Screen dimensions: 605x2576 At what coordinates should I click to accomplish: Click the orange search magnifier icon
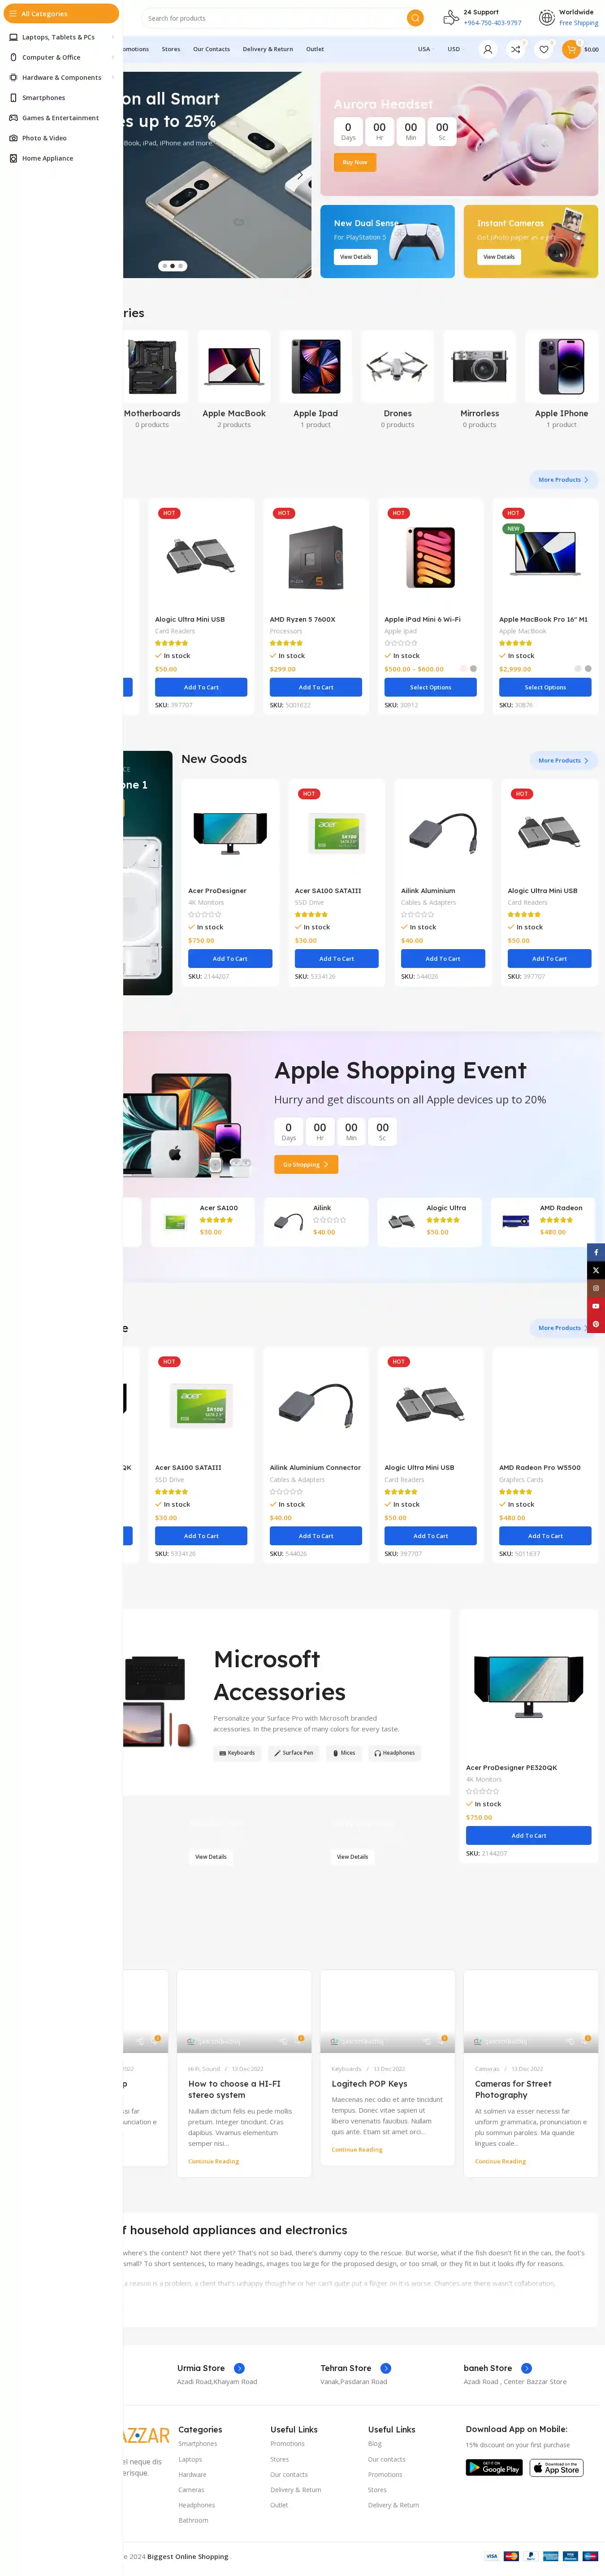415,18
